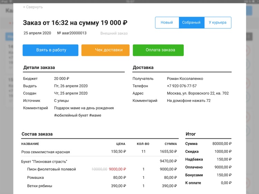
Task: Set status to У курьера
Action: click(218, 23)
